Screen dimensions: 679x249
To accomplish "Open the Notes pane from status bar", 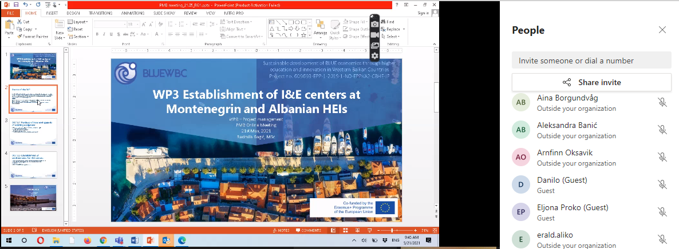I will [282, 230].
